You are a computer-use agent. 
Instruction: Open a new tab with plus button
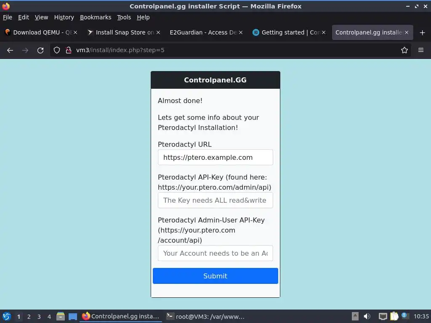pyautogui.click(x=423, y=33)
